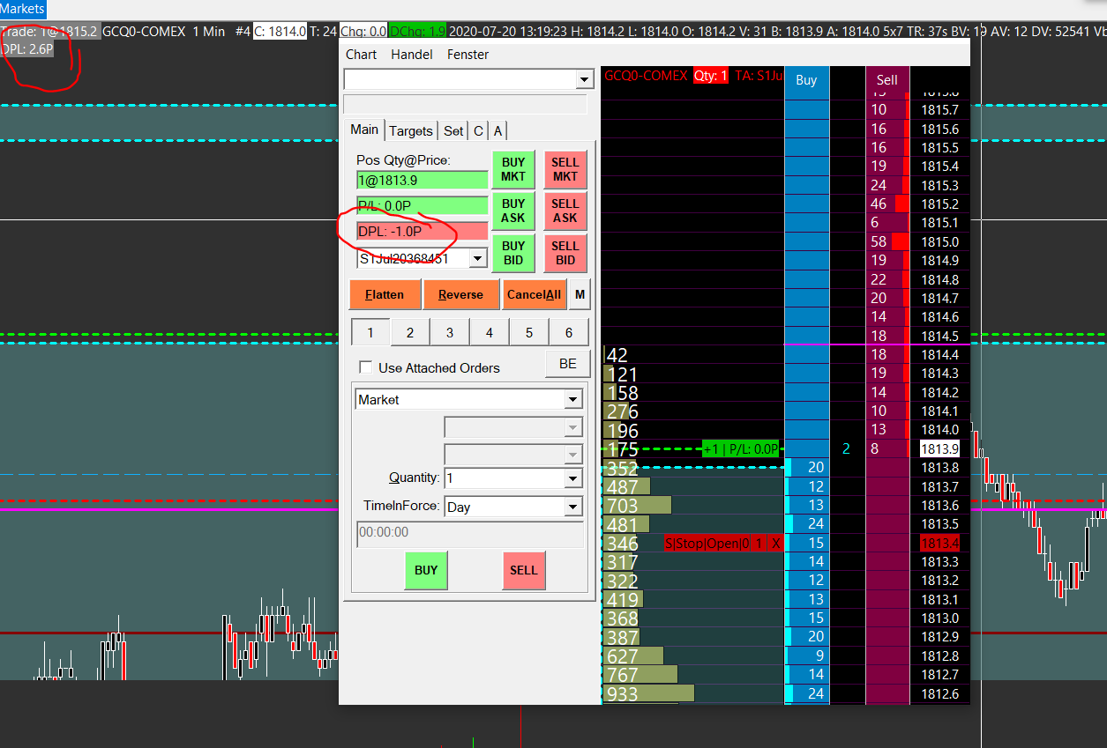This screenshot has height=748, width=1107.
Task: Click the SELL MKT button
Action: coord(565,169)
